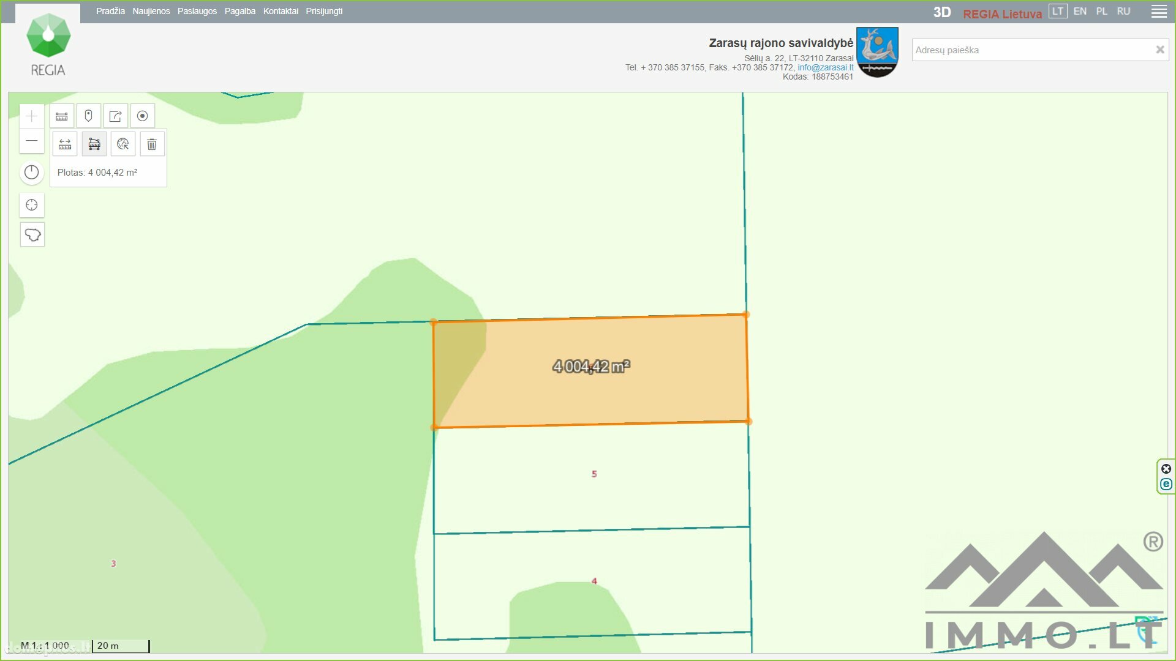This screenshot has height=661, width=1176.
Task: Click parcel number 5 on the map
Action: [x=594, y=474]
